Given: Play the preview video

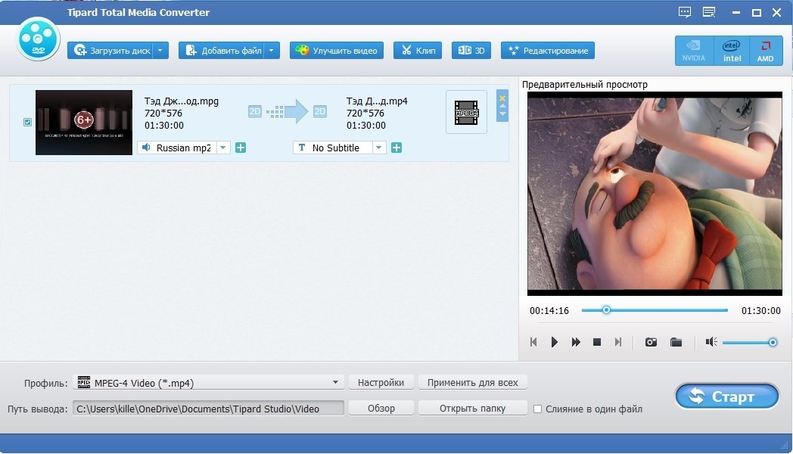Looking at the screenshot, I should [555, 342].
